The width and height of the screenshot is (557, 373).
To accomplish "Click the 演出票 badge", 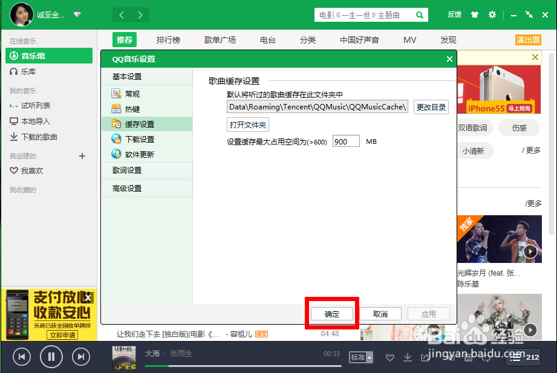I will tap(528, 40).
